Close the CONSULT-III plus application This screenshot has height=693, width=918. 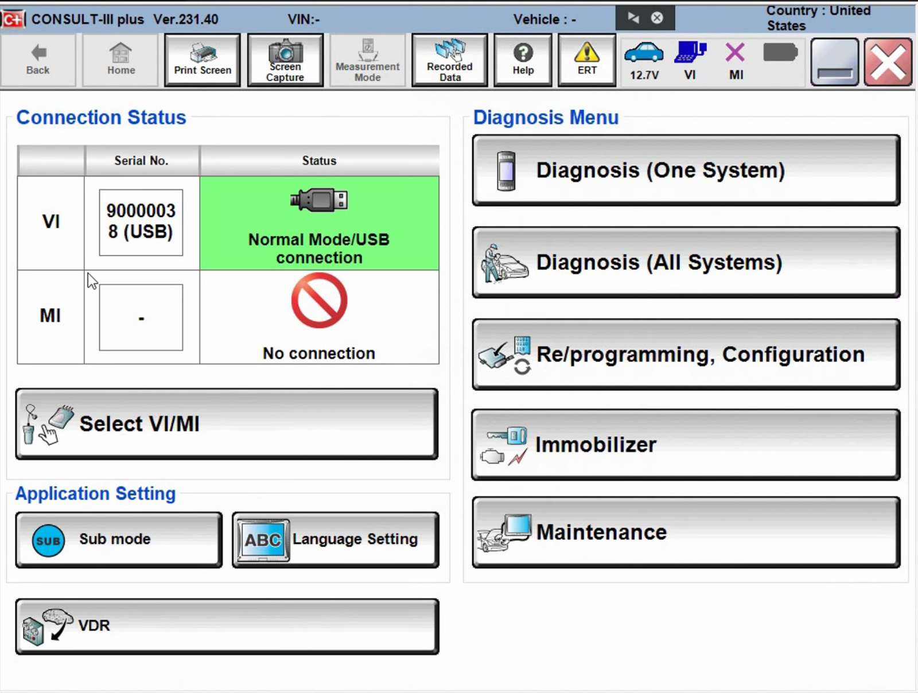(x=888, y=62)
